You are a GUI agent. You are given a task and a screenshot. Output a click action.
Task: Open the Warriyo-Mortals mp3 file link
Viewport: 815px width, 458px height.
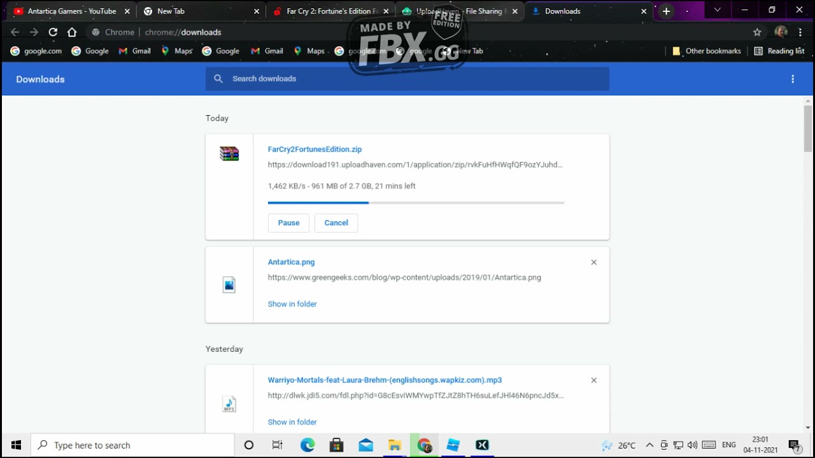[385, 380]
